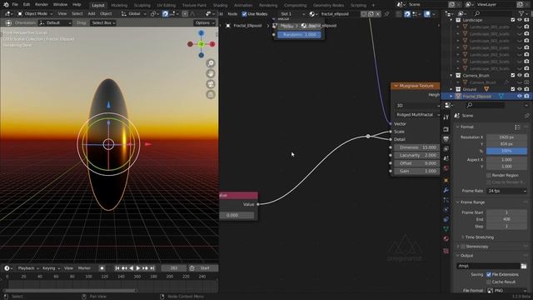
Task: Open the Render menu
Action: 42,5
